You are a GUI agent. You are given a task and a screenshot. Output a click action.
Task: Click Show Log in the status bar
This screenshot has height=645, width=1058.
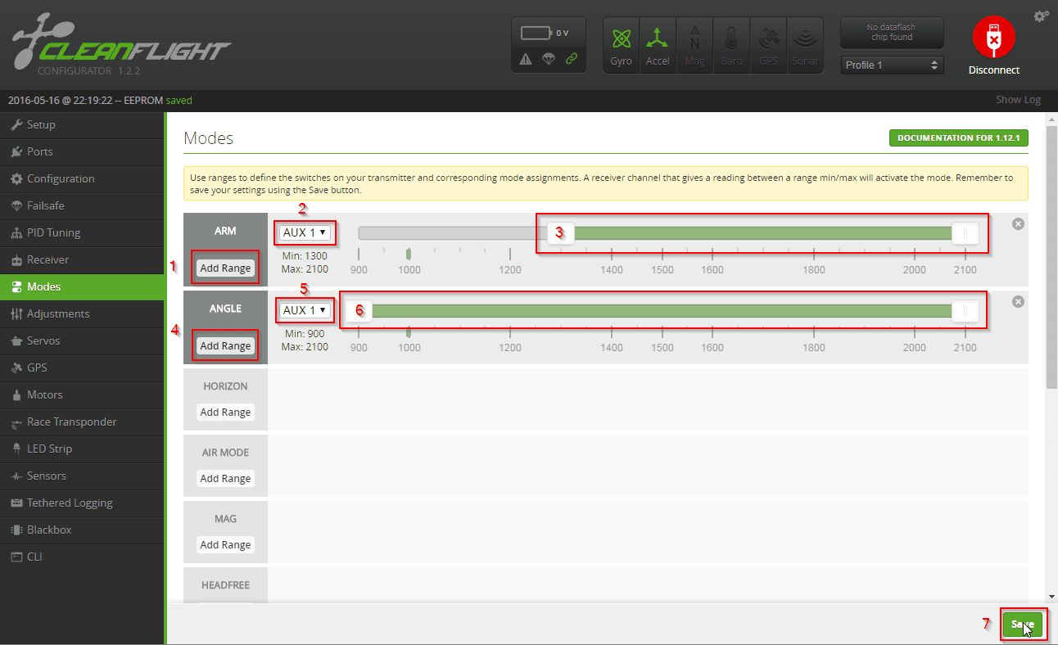(x=1018, y=99)
